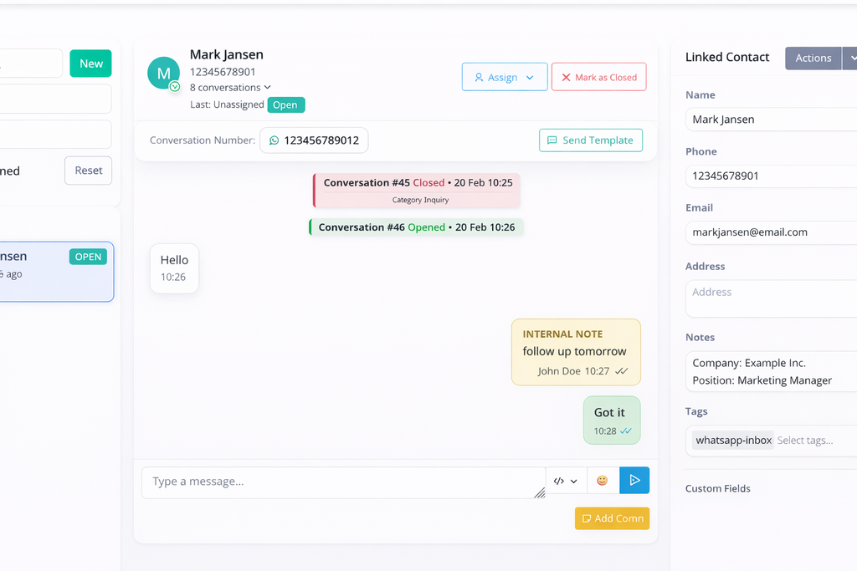
Task: Click the green status badge on avatar
Action: coord(175,86)
